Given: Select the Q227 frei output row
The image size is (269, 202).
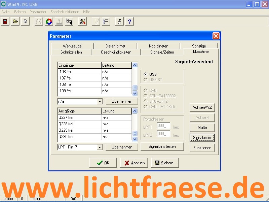Looking at the screenshot, I should tap(95, 117).
